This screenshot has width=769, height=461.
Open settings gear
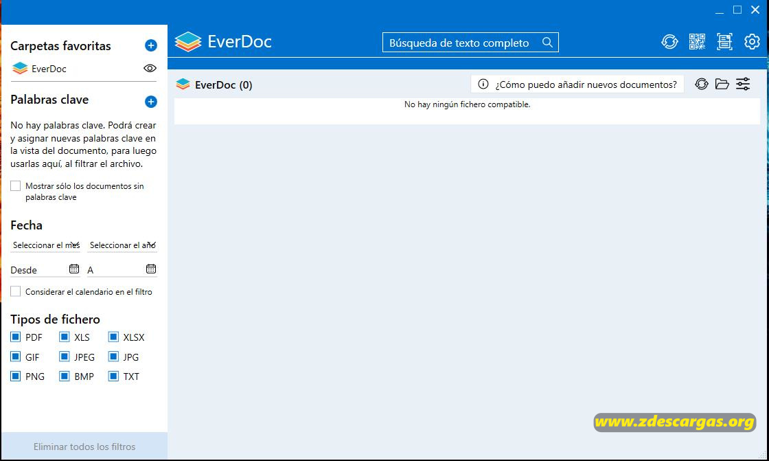pos(752,42)
